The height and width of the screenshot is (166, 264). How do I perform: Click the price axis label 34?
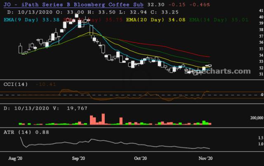click(261, 55)
